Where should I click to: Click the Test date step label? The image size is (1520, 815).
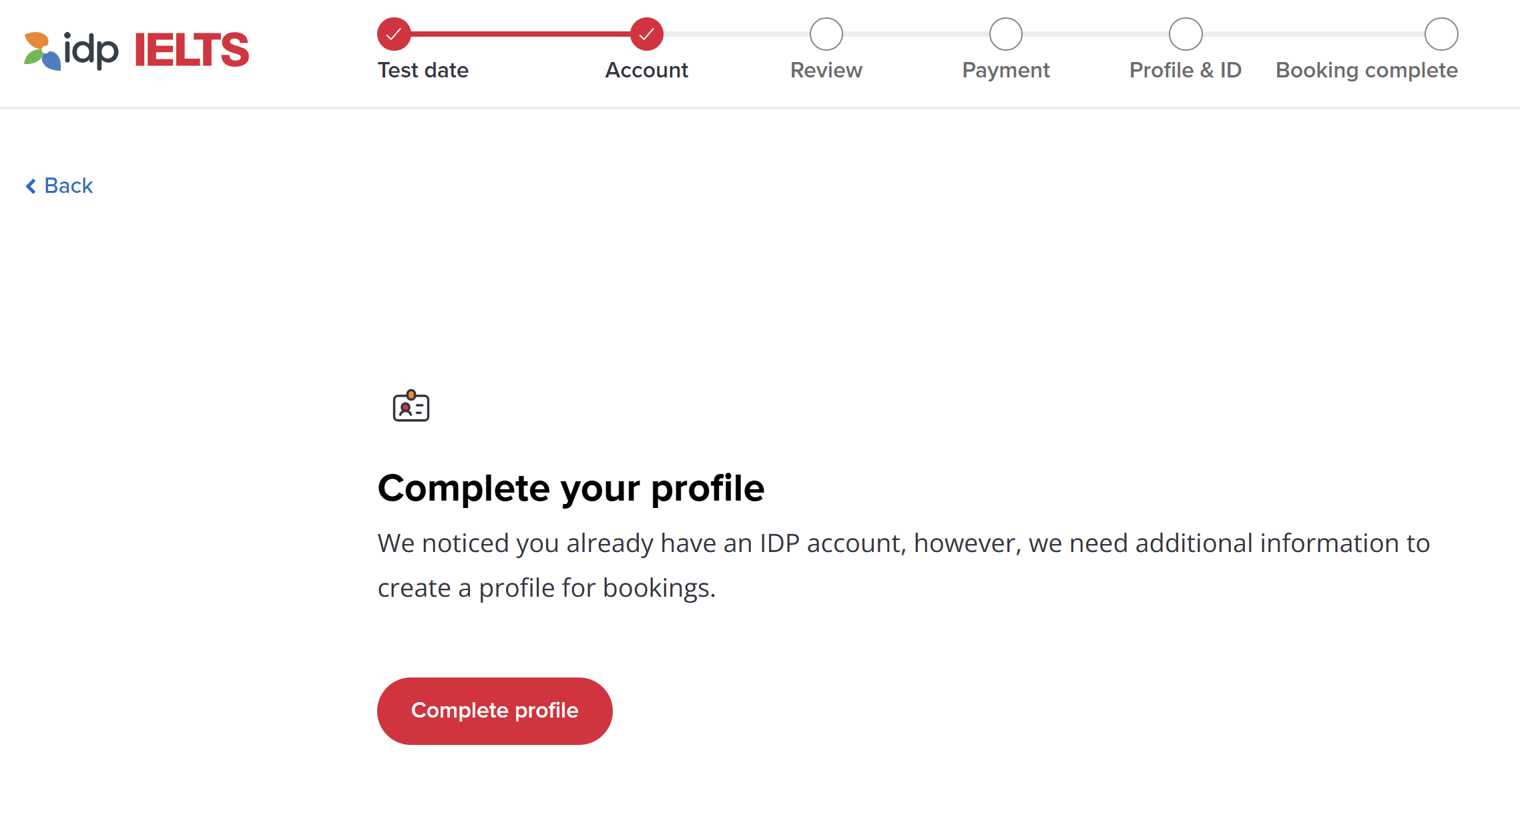click(423, 70)
